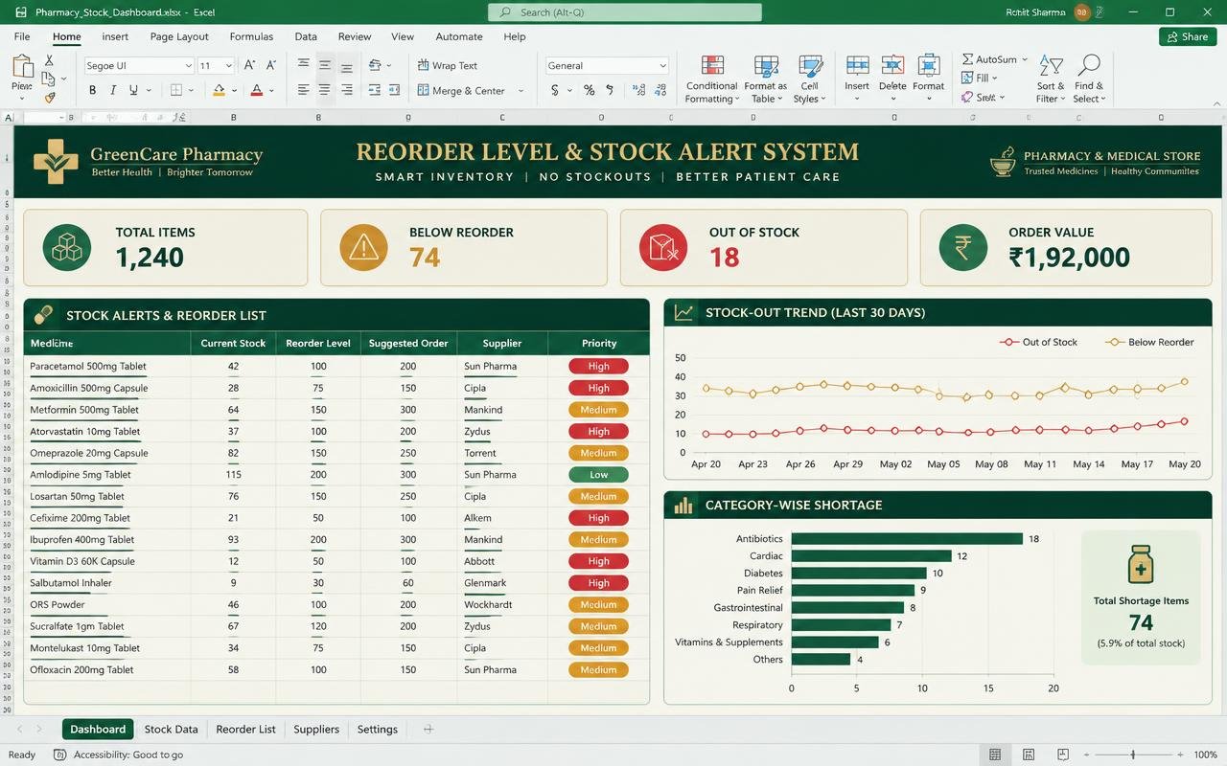Click the Wrap Text button
Viewport: 1227px width, 766px height.
coord(448,65)
